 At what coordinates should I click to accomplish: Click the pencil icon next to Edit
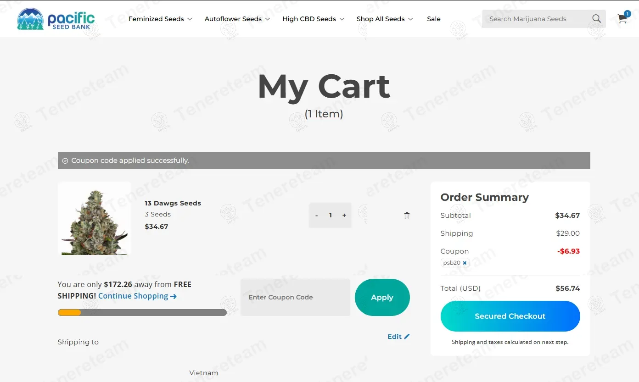point(407,337)
